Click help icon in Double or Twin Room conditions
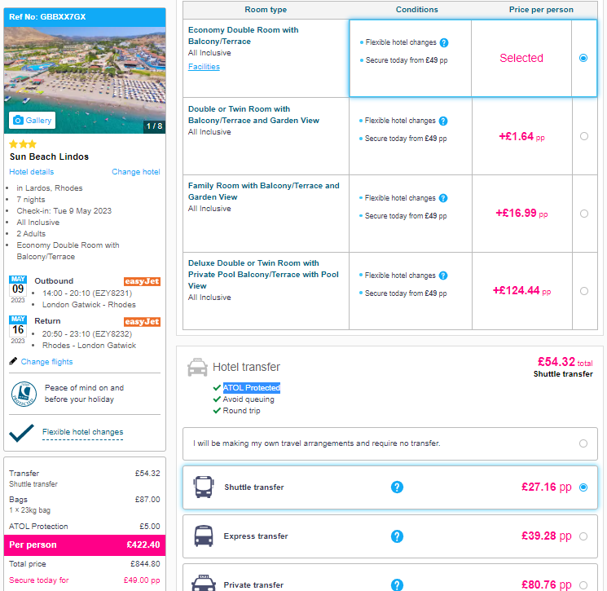The width and height of the screenshot is (607, 591). point(443,121)
